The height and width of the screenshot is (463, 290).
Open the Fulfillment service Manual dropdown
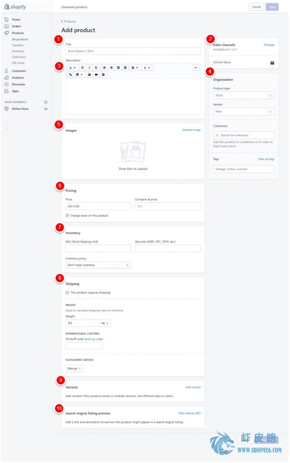point(75,368)
